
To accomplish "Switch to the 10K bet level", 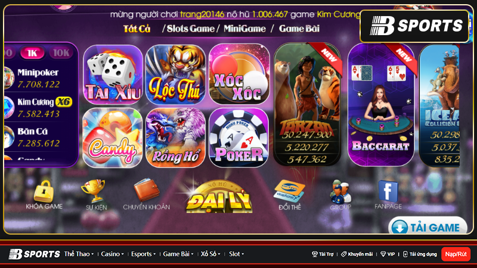I will pyautogui.click(x=61, y=53).
